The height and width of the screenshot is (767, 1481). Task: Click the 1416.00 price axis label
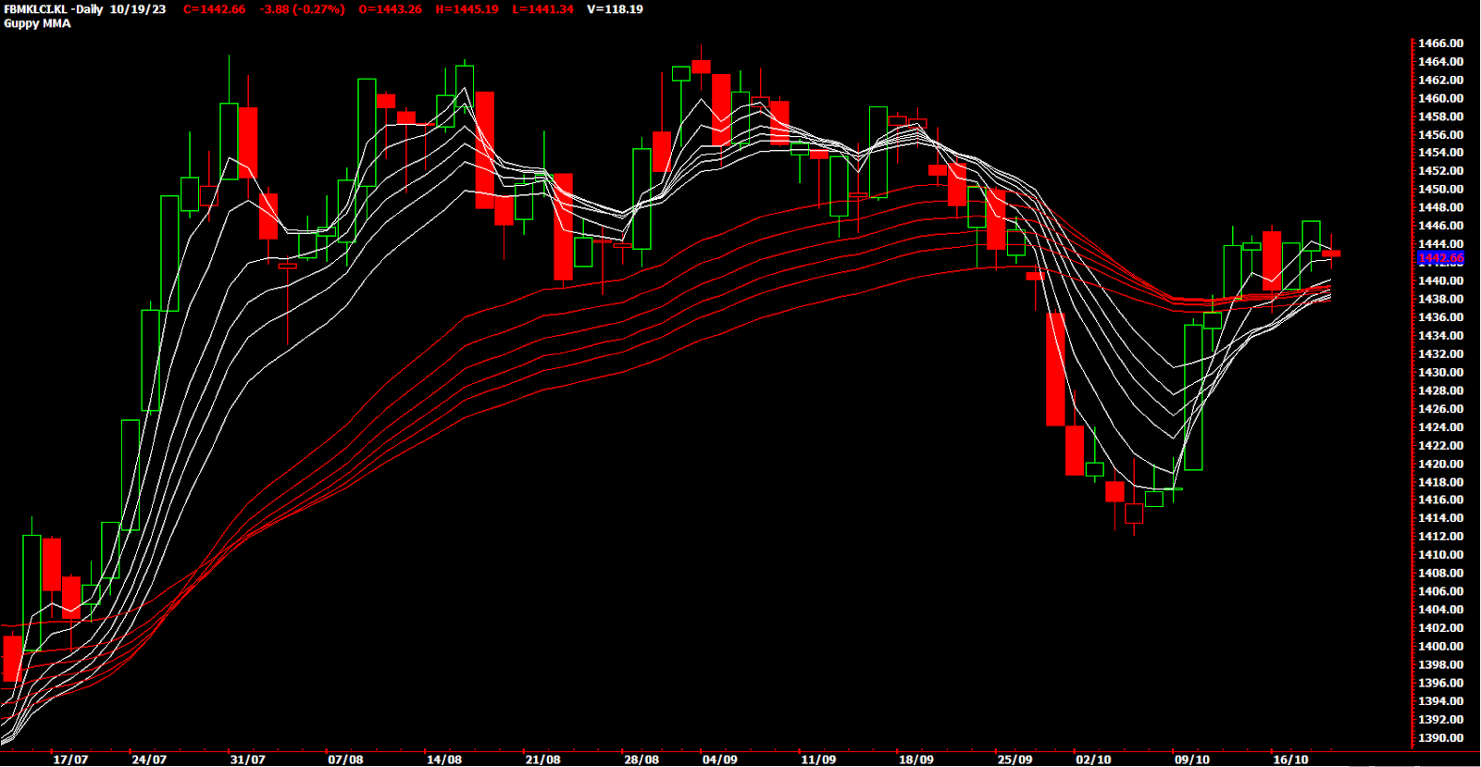(x=1440, y=500)
